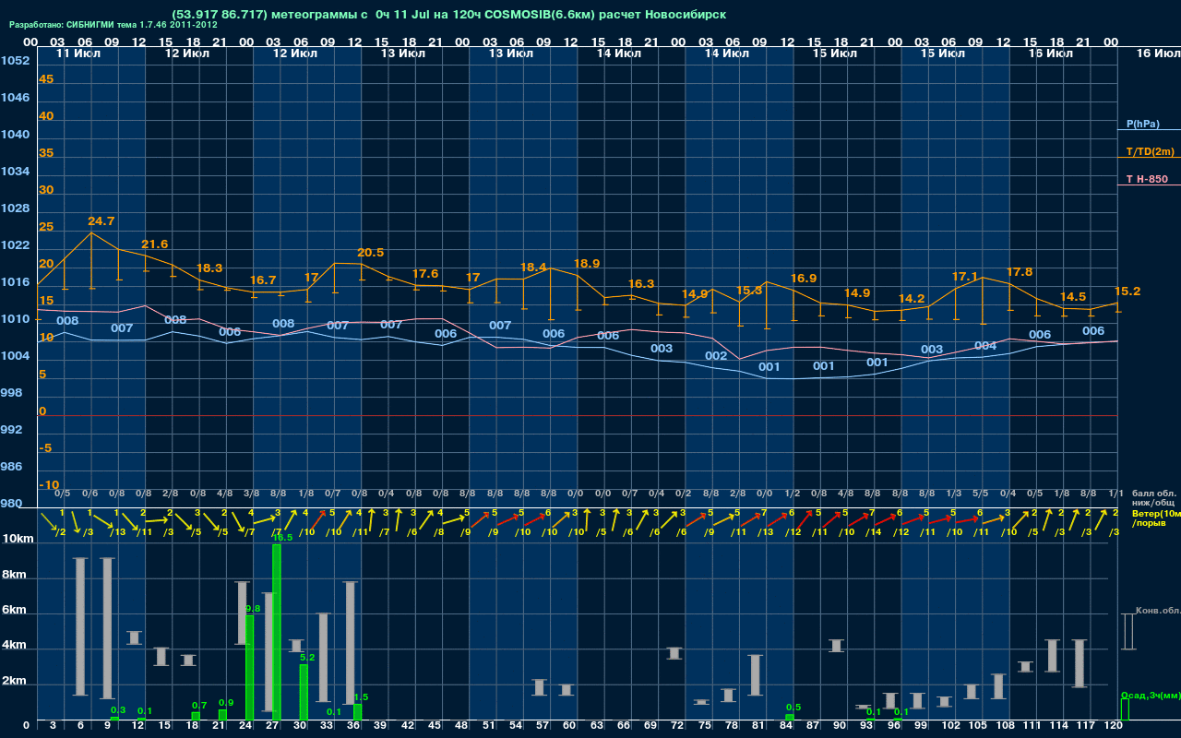Screen dimensions: 1181x738
Task: Click the 17.8 temperature value
Action: pos(1020,272)
